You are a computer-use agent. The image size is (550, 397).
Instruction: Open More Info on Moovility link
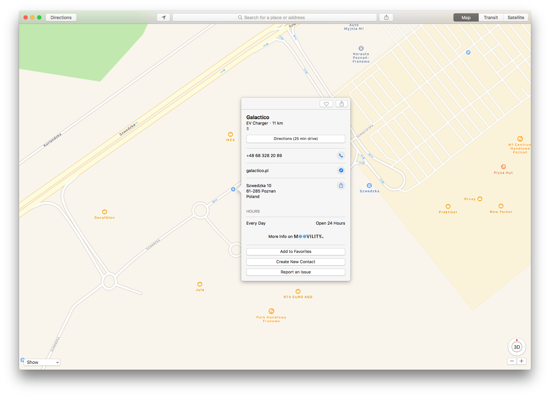point(296,237)
